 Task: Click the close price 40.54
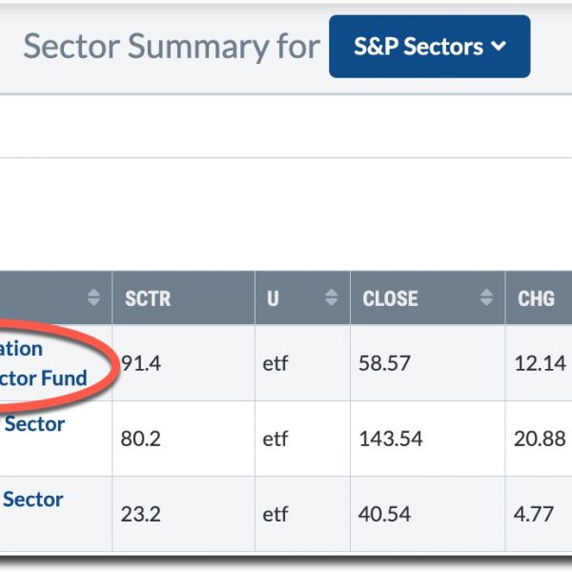pyautogui.click(x=384, y=515)
